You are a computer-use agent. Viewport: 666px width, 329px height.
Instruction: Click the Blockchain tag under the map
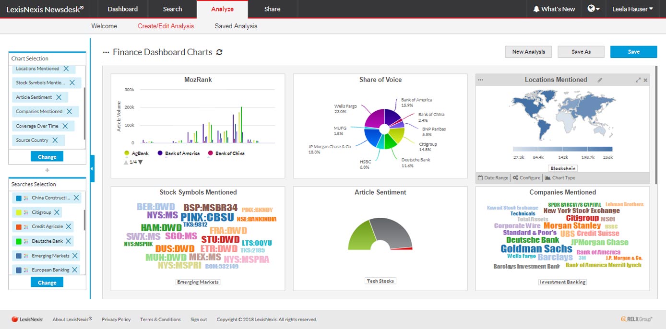pyautogui.click(x=562, y=168)
